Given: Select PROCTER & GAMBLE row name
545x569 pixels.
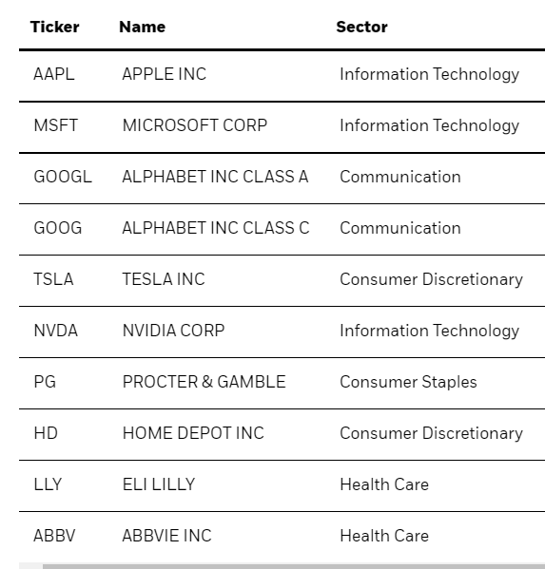Looking at the screenshot, I should coord(204,382).
